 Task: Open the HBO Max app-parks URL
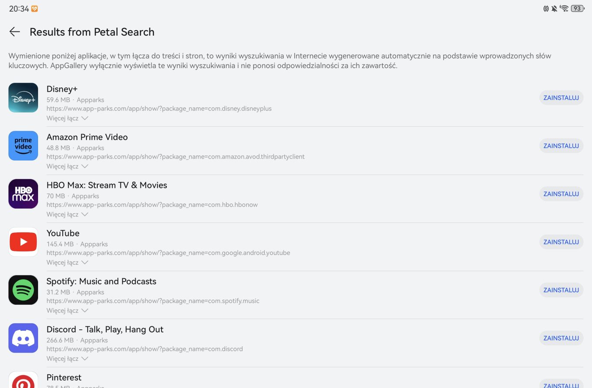[x=152, y=205]
